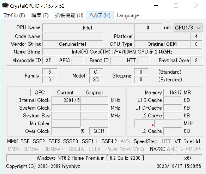Click the Windows NT6.2 OS version field

(90, 158)
